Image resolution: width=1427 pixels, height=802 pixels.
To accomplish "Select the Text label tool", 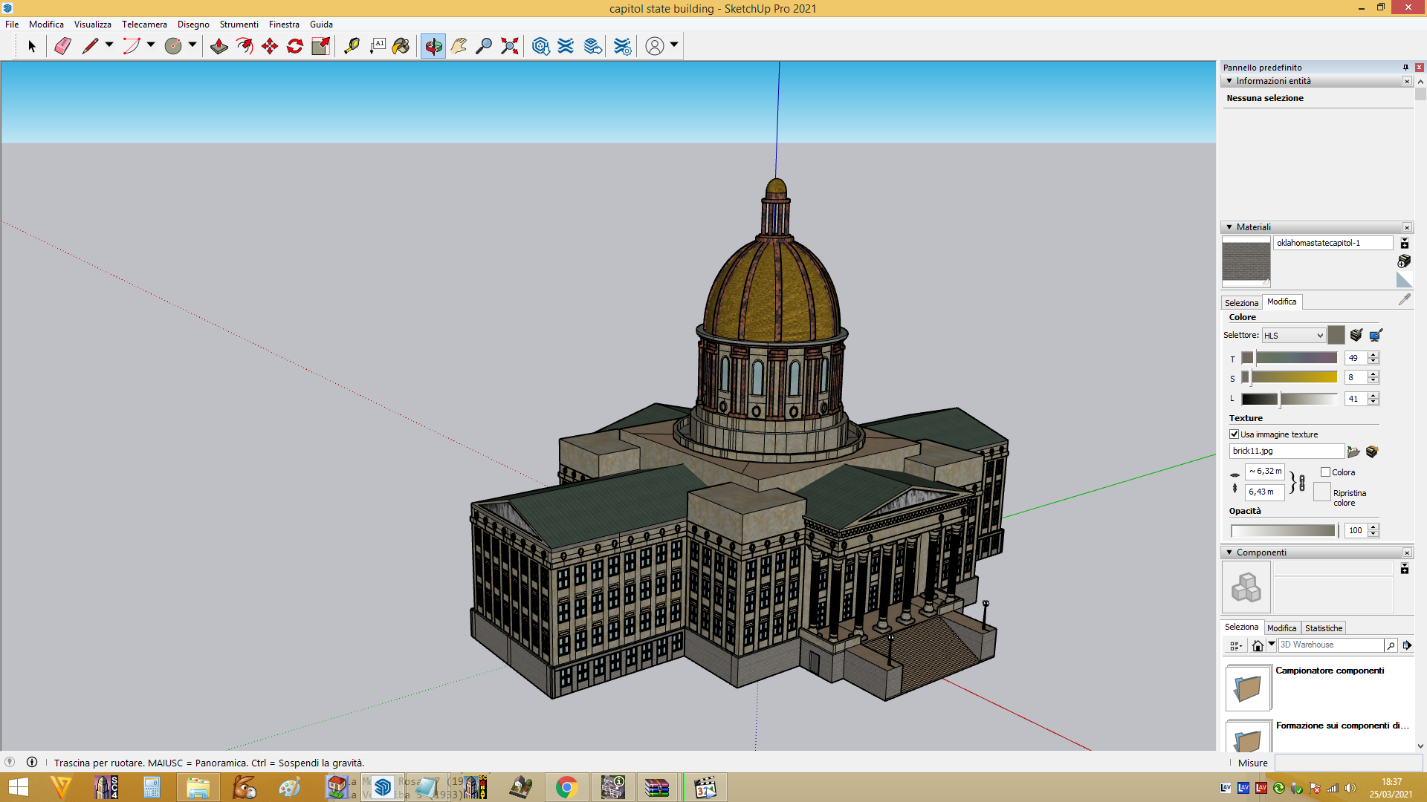I will point(378,46).
